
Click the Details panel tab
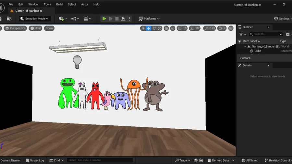pos(247,65)
